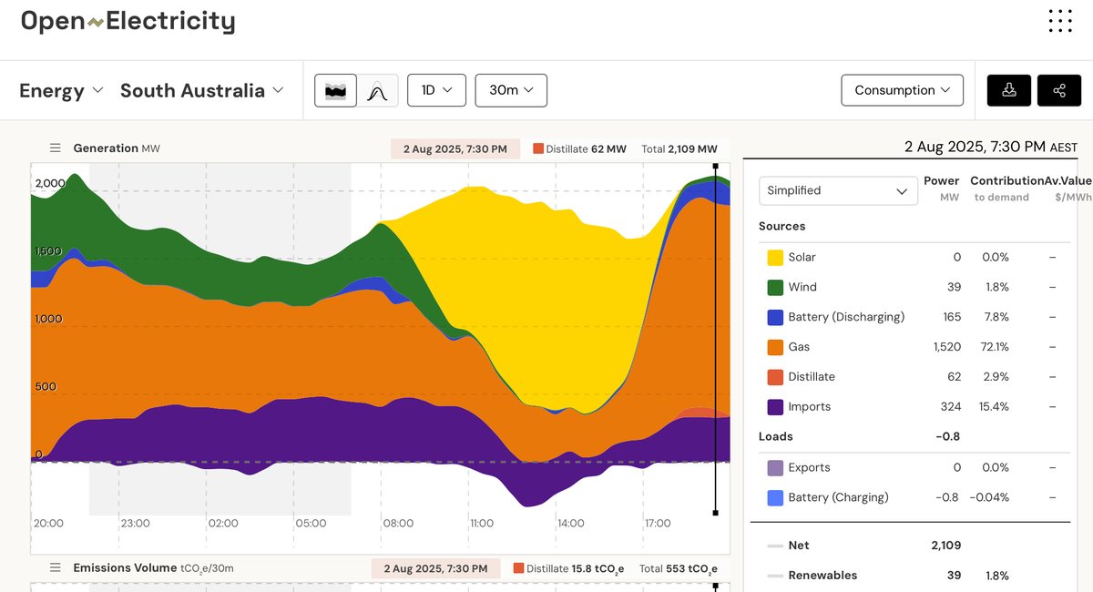The height and width of the screenshot is (592, 1093).
Task: Open the Emissions Volume chart options menu
Action: (55, 567)
